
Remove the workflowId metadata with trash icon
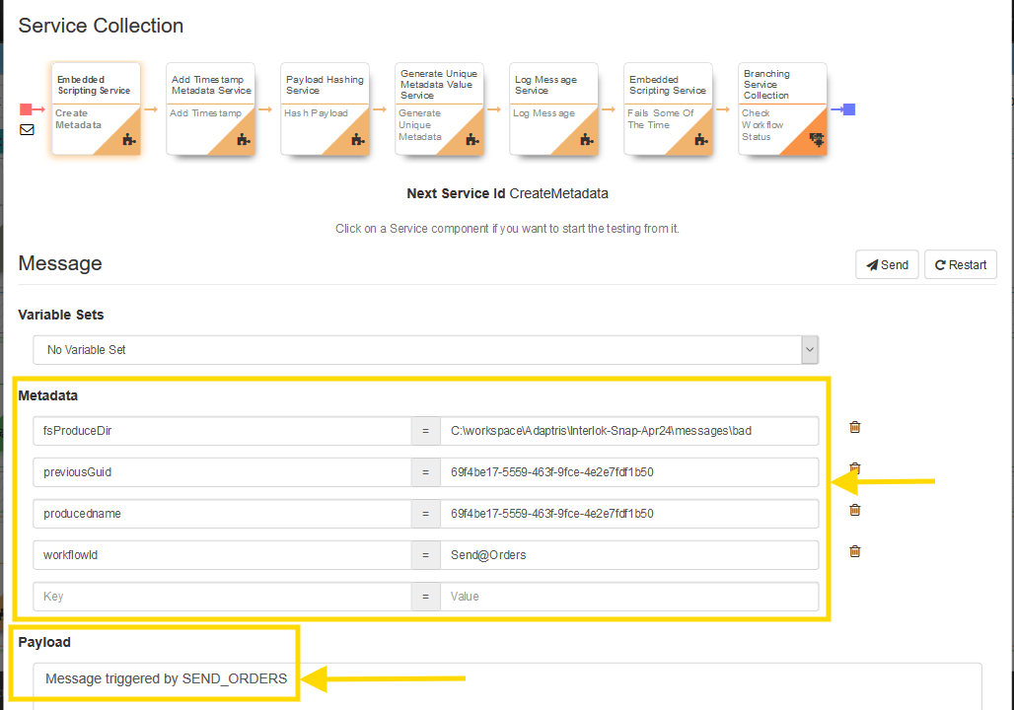[x=855, y=551]
